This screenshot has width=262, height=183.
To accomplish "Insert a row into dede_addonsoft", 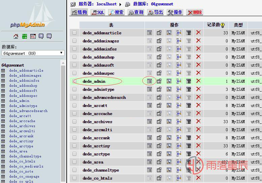I will coord(179,65).
